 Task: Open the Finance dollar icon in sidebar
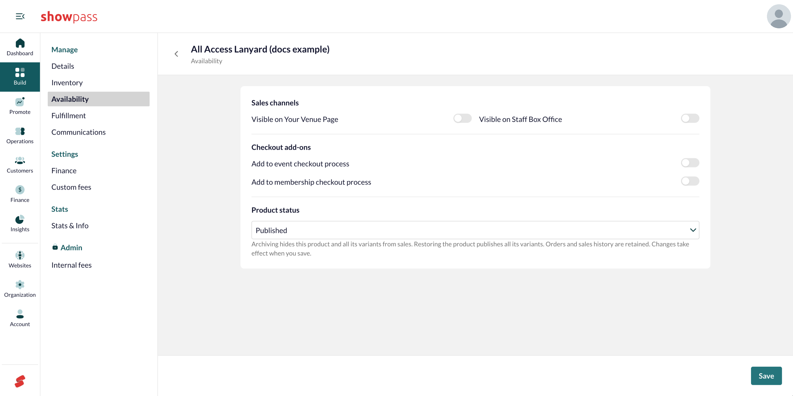point(20,190)
